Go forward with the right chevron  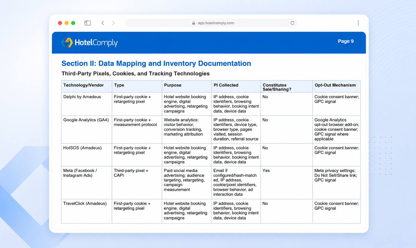pyautogui.click(x=113, y=23)
